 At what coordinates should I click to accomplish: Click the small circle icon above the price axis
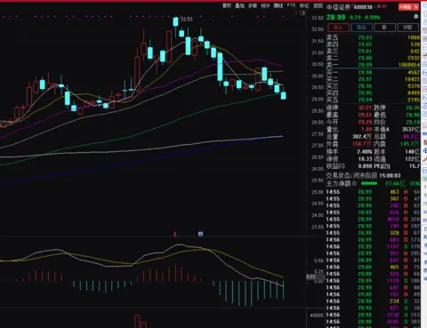(x=296, y=12)
